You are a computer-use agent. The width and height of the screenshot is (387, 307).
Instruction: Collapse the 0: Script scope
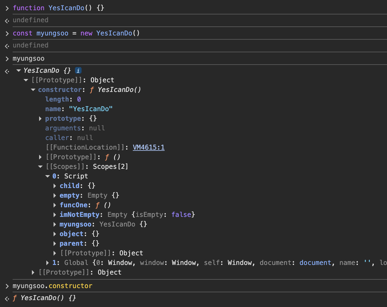pyautogui.click(x=48, y=176)
